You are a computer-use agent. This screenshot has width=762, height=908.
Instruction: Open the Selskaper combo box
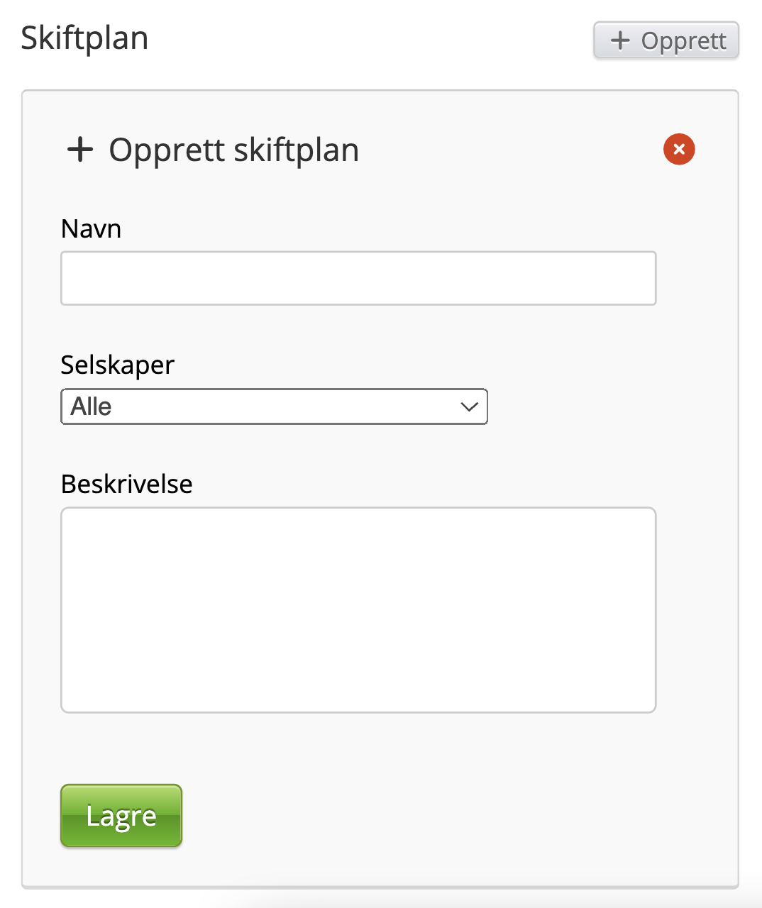coord(274,406)
